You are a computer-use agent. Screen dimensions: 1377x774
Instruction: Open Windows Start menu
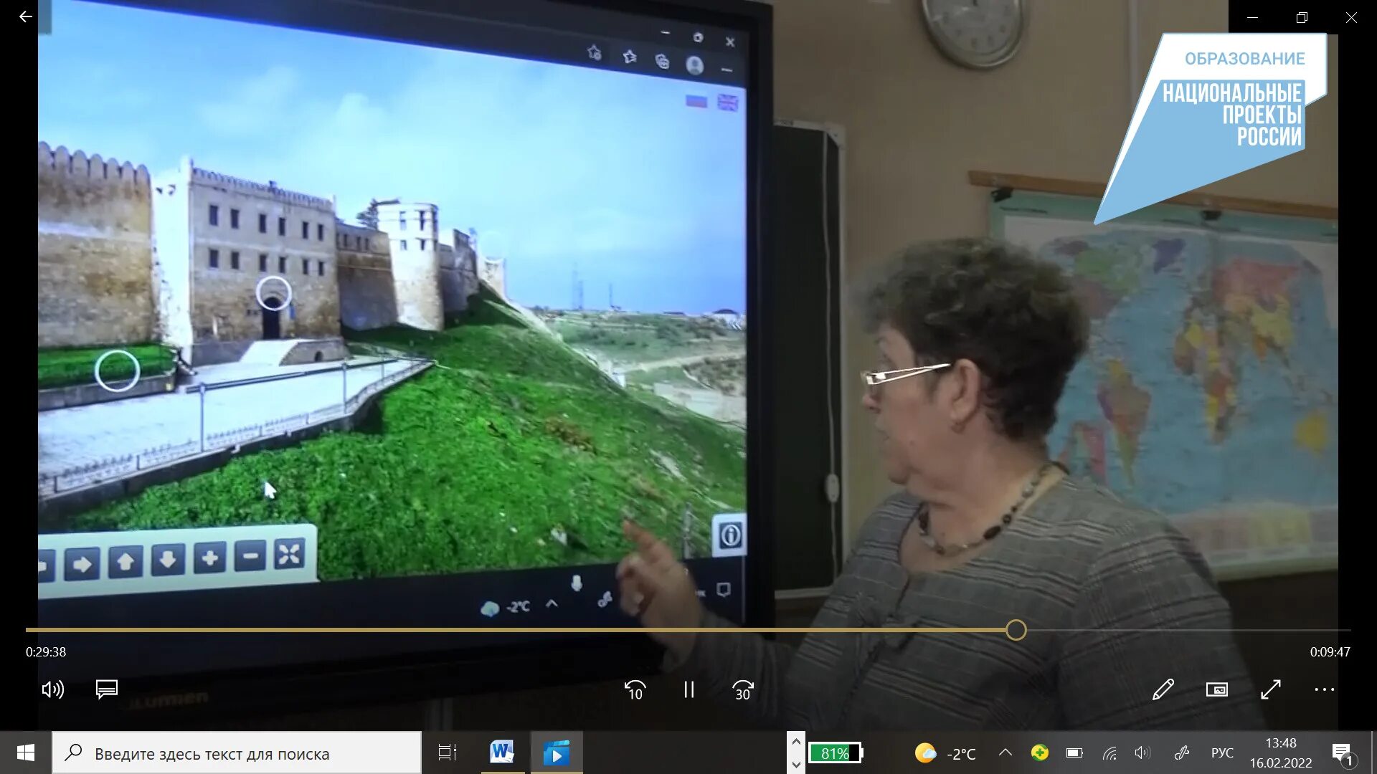[26, 752]
